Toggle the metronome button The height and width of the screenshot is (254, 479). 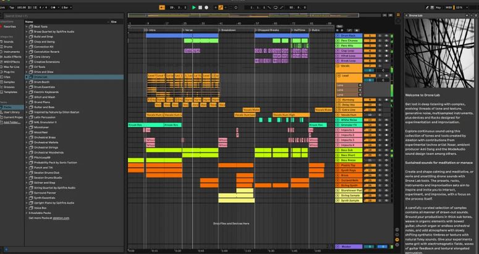pos(53,7)
